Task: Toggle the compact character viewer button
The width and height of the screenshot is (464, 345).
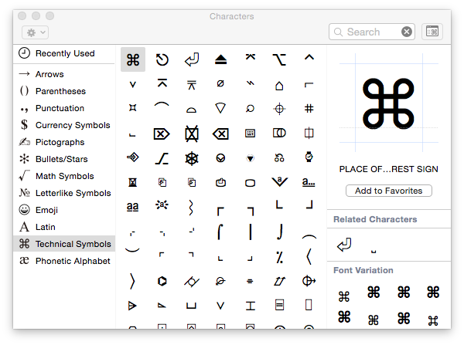Action: tap(432, 32)
